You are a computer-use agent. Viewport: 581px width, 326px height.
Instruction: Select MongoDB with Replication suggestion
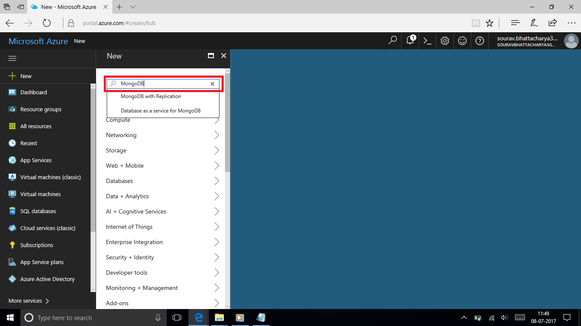click(151, 96)
